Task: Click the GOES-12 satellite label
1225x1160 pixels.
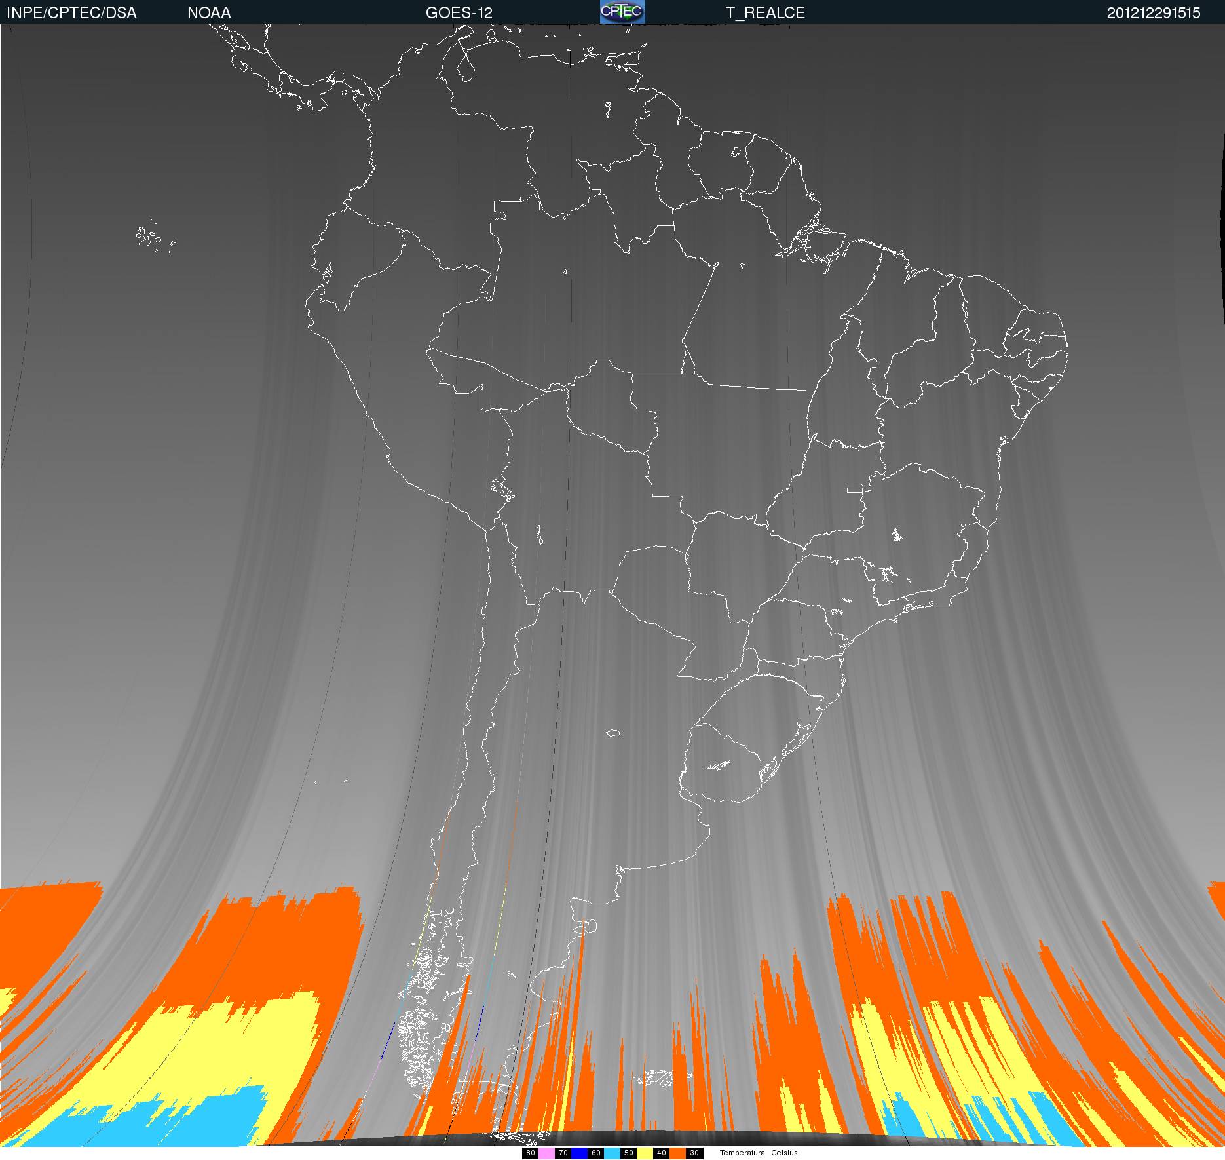Action: coord(459,12)
